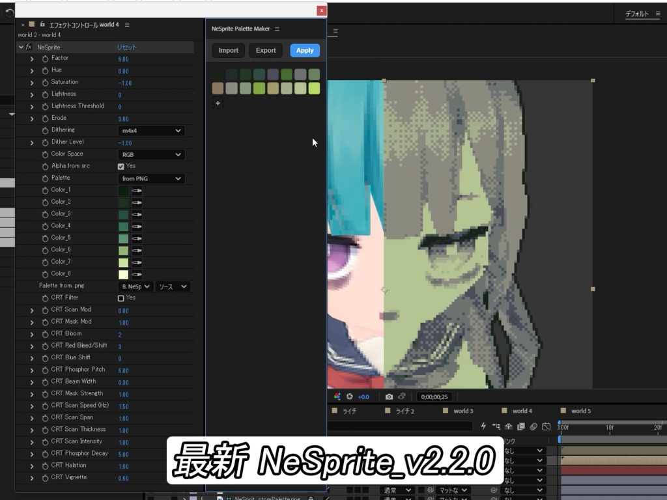This screenshot has height=500, width=667.
Task: Click the show channel color icon
Action: [x=337, y=396]
